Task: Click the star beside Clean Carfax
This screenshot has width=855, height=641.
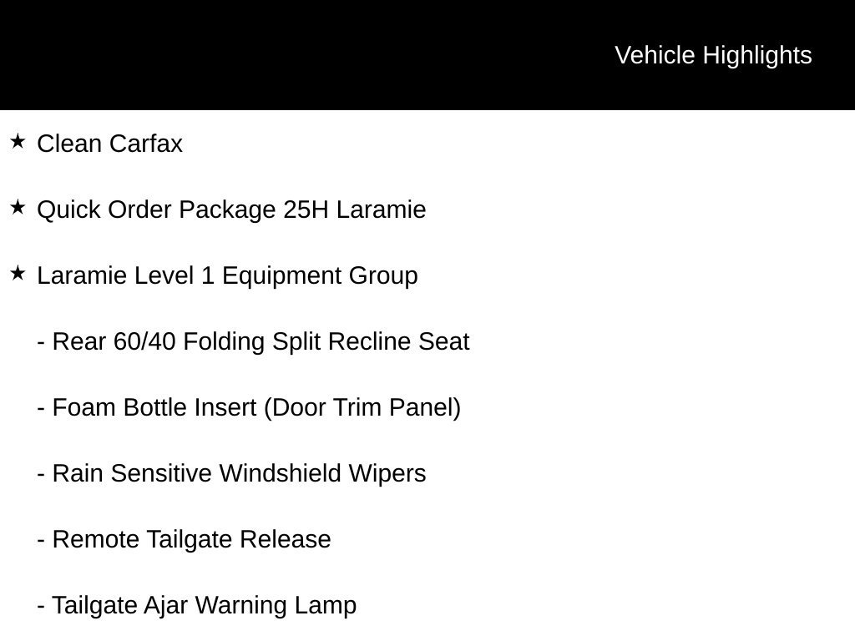Action: click(x=18, y=142)
